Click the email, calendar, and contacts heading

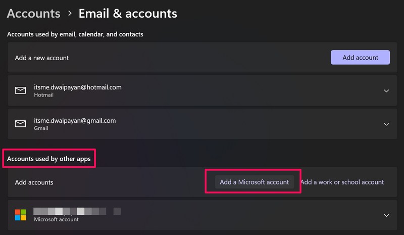[x=75, y=34]
